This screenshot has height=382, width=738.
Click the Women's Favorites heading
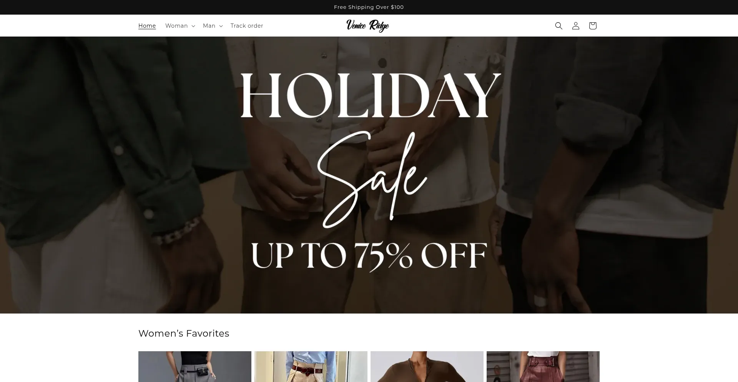coord(184,334)
